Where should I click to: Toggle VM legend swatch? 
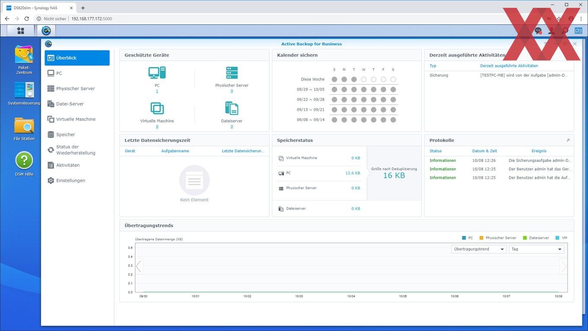(557, 238)
